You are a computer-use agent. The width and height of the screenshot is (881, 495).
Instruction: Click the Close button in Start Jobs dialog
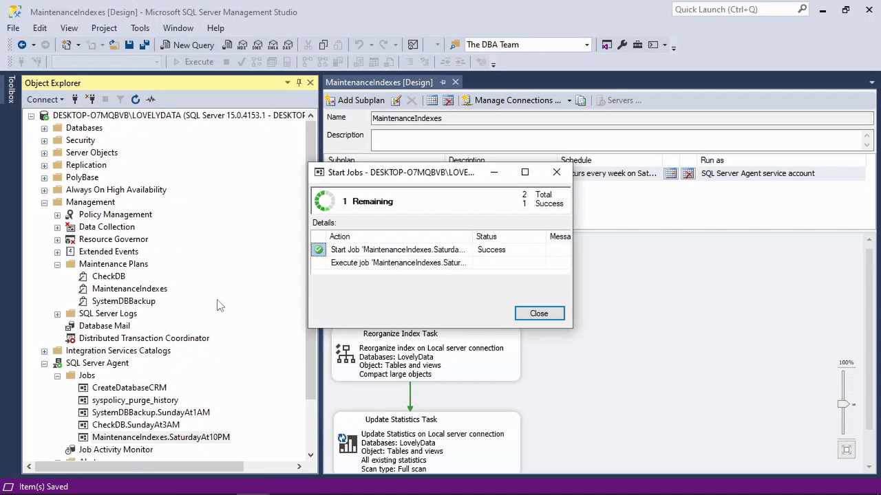(540, 313)
